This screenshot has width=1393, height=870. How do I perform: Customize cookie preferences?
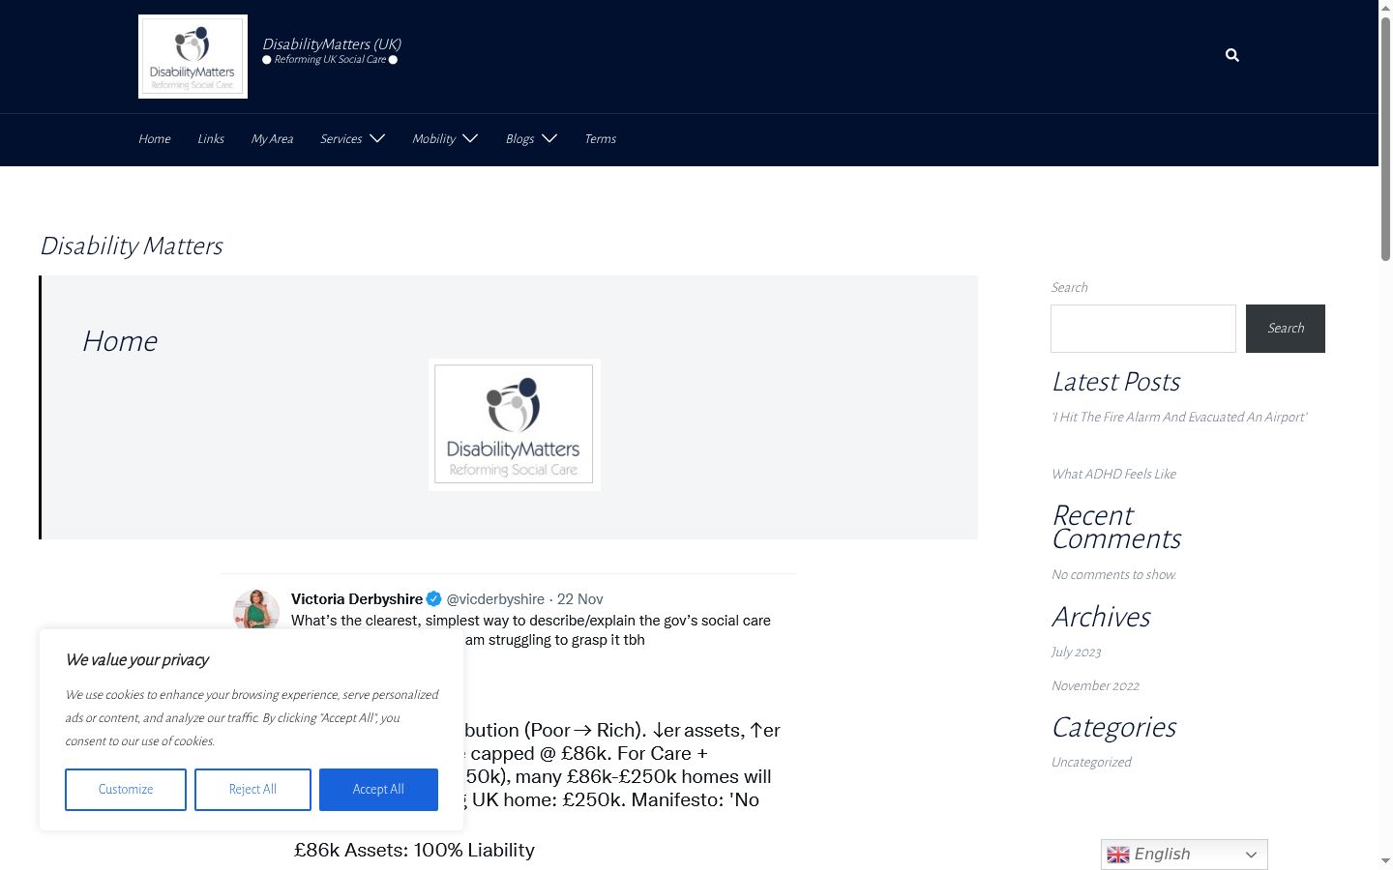(126, 790)
